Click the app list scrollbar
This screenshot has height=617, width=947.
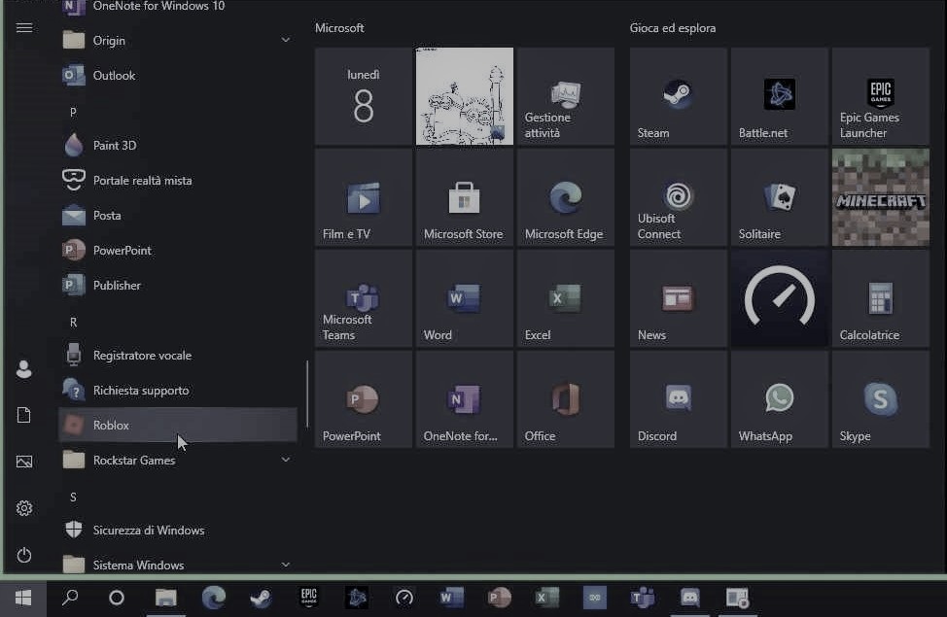click(x=307, y=394)
